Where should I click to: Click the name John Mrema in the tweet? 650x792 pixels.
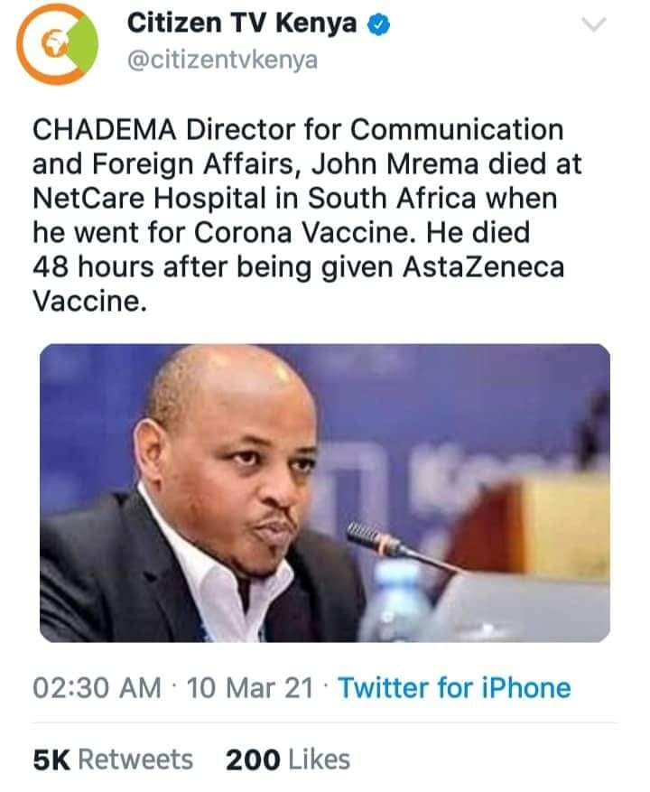point(395,164)
